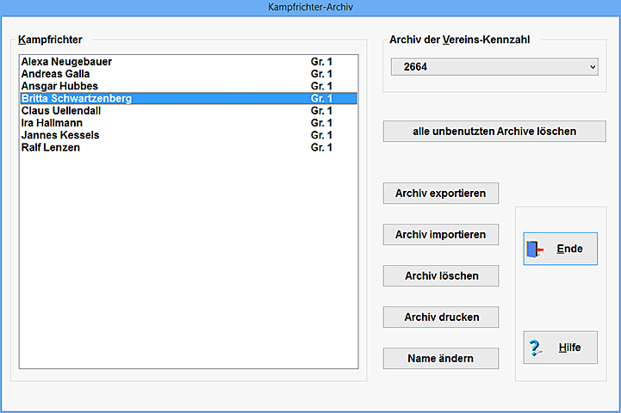Click the exit door icon on Ende
Viewport: 621px width, 413px height.
click(x=536, y=250)
